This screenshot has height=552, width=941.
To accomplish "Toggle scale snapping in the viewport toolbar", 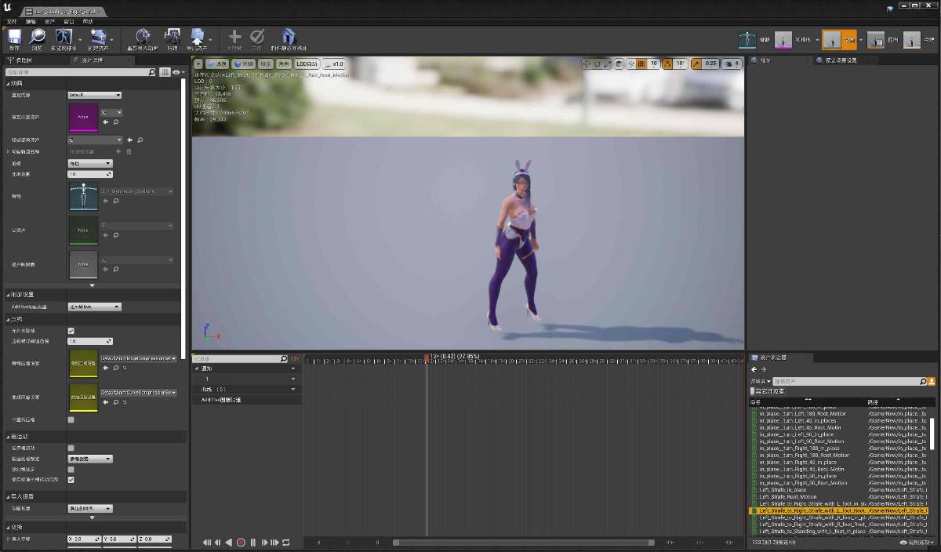I will [x=696, y=64].
